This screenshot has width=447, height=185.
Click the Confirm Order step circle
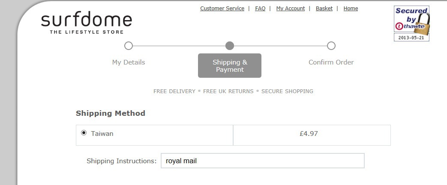pos(331,46)
